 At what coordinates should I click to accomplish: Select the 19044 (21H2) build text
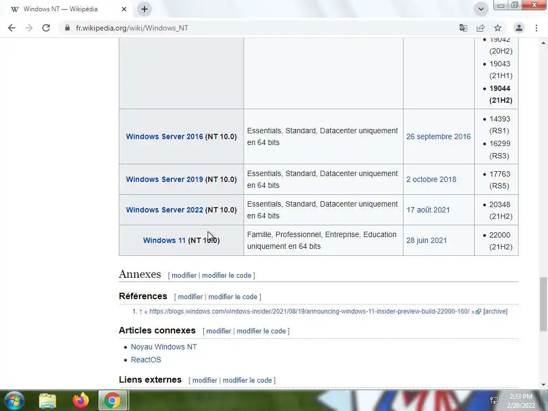[x=500, y=94]
